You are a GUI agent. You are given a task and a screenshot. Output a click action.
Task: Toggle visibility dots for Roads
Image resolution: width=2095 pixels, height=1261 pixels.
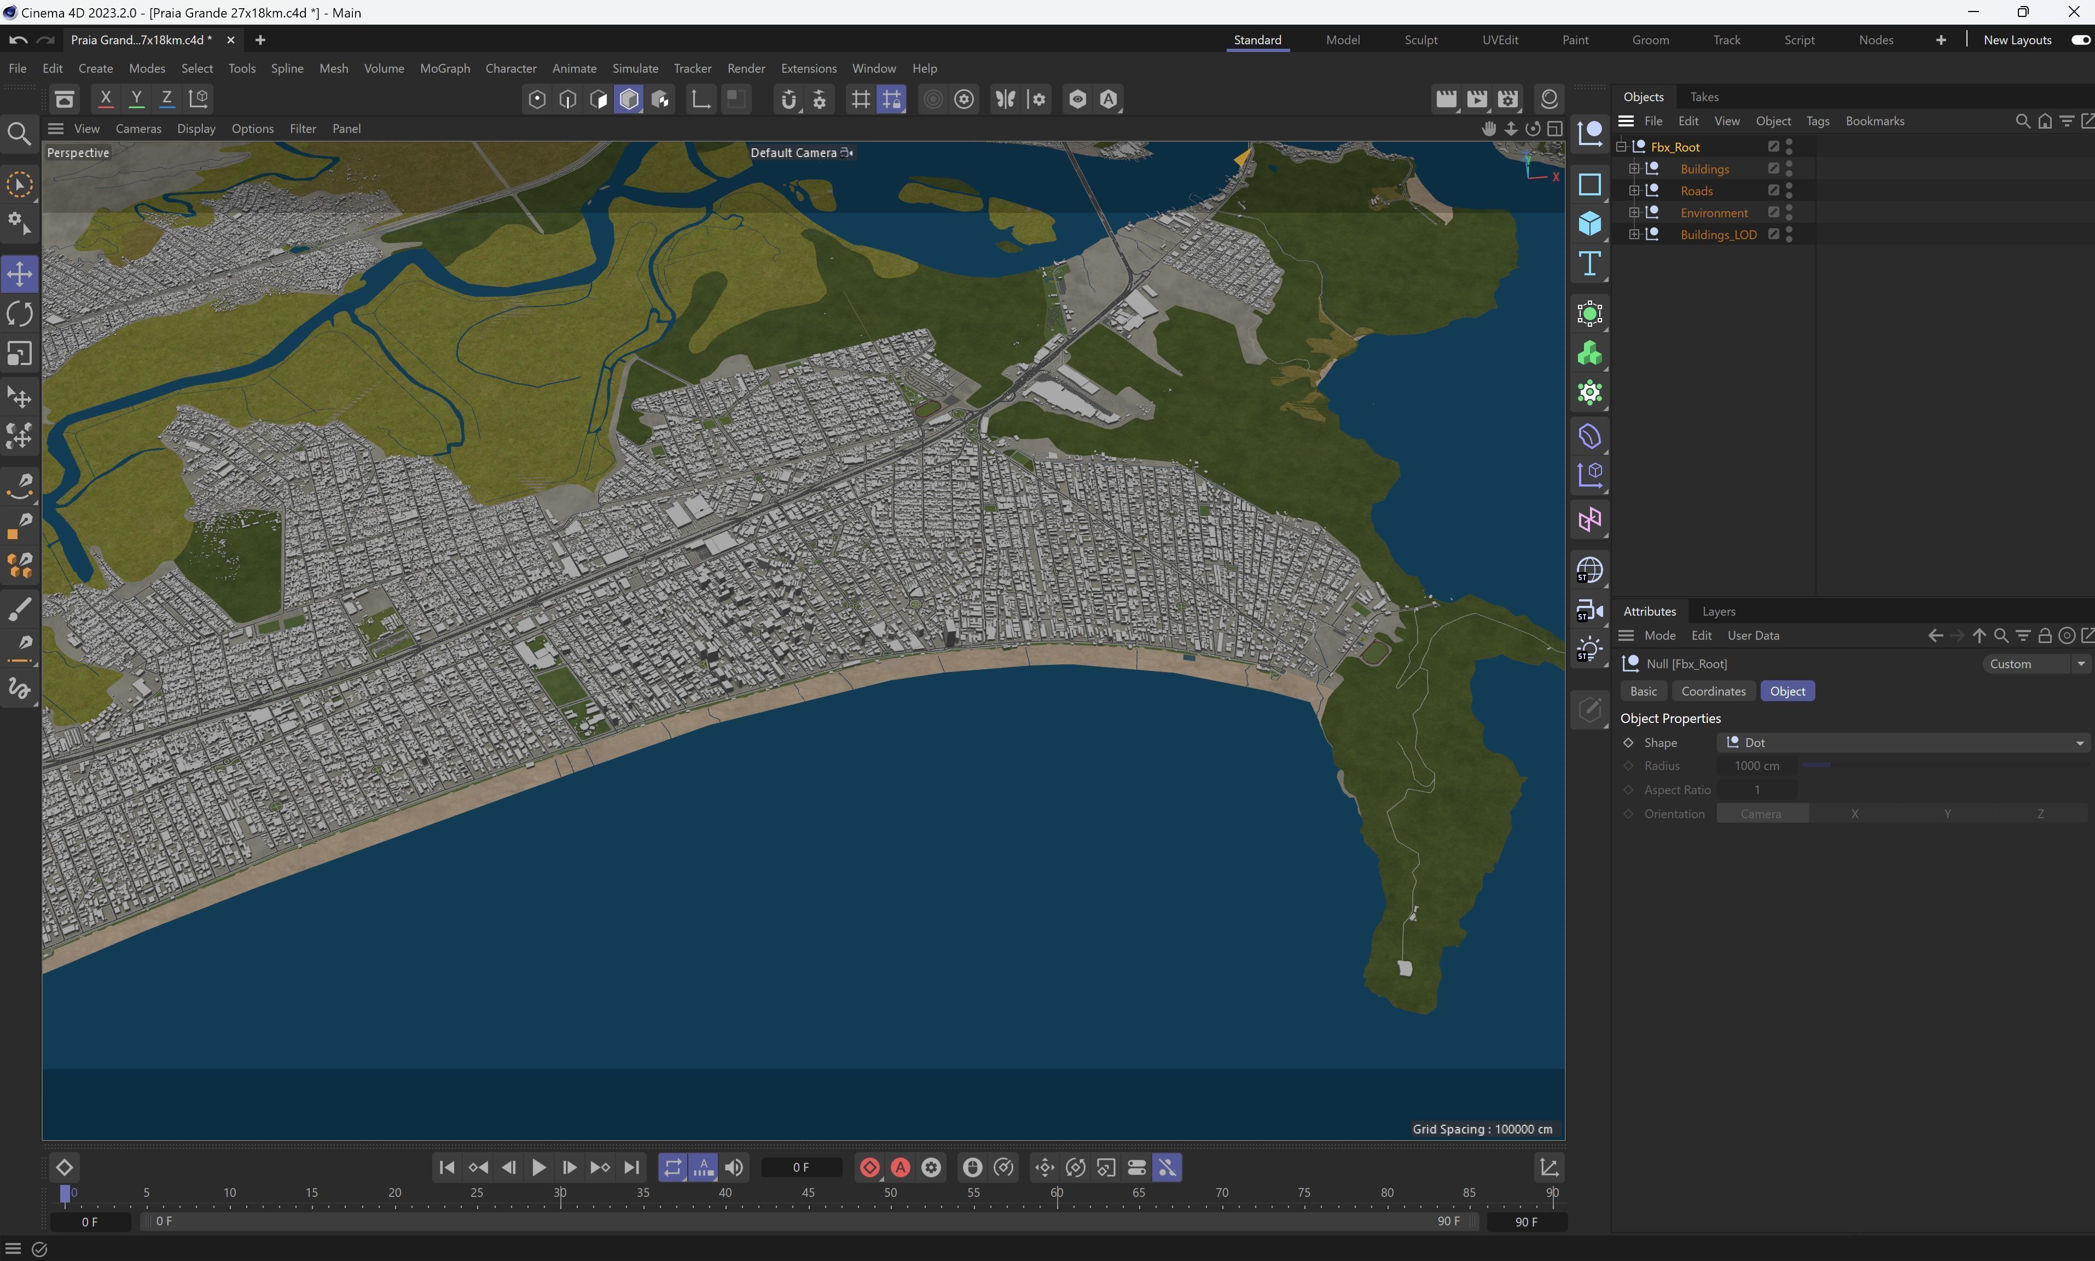pyautogui.click(x=1789, y=191)
